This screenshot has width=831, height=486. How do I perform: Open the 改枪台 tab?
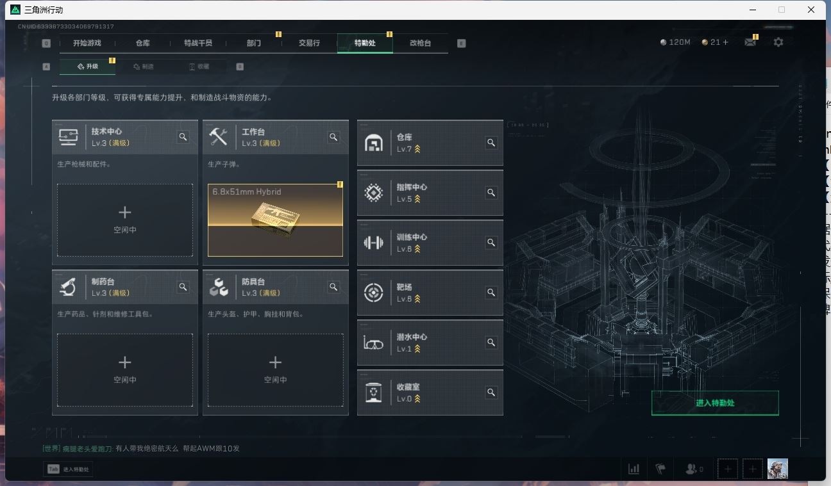pos(421,43)
